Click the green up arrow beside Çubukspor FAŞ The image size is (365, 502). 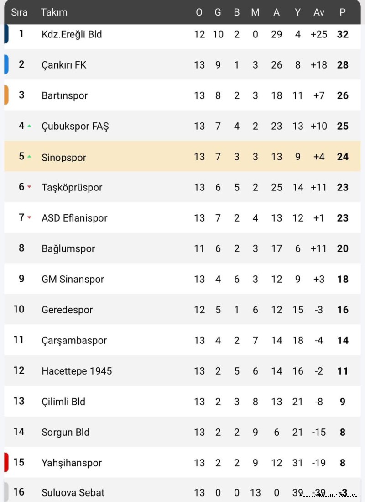coord(29,126)
